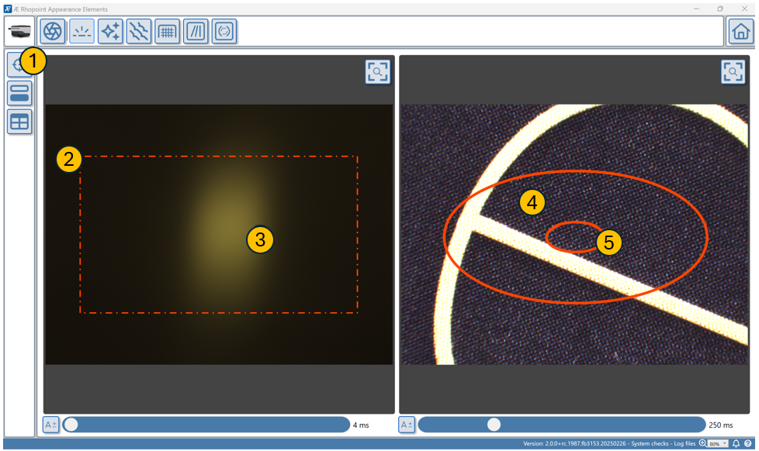This screenshot has height=451, width=759.
Task: Switch to the stacked two-row layout view
Action: (19, 93)
